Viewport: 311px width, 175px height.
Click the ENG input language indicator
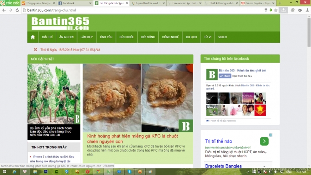pyautogui.click(x=289, y=172)
